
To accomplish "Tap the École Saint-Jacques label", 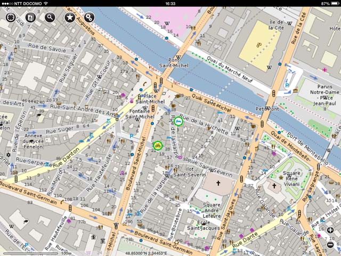I will point(204,225).
